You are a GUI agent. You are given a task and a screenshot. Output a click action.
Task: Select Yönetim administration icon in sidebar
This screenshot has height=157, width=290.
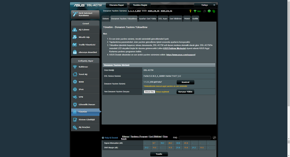tap(75, 112)
